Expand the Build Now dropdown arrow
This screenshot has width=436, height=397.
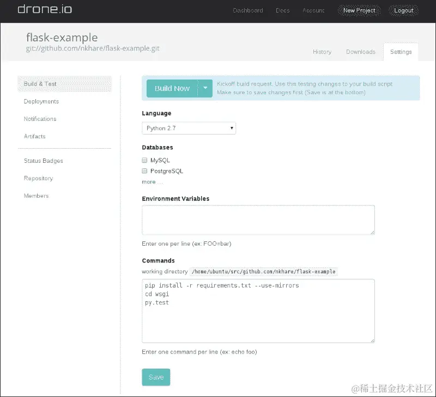(205, 88)
